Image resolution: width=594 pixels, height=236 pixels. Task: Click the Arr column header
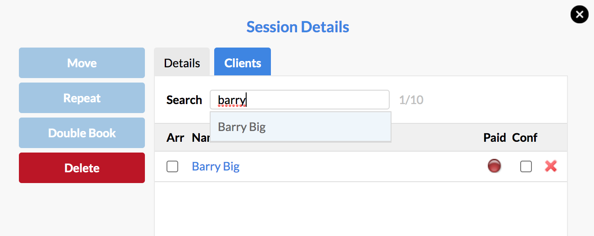[x=175, y=137]
